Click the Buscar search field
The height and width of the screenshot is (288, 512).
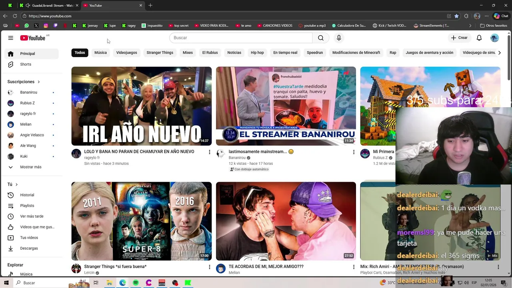(241, 38)
